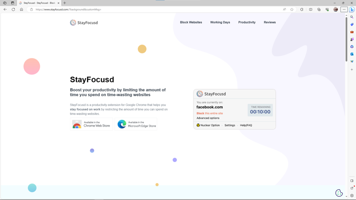This screenshot has height=200, width=356.
Task: Click the 00:10:00 time remaining display
Action: (260, 111)
